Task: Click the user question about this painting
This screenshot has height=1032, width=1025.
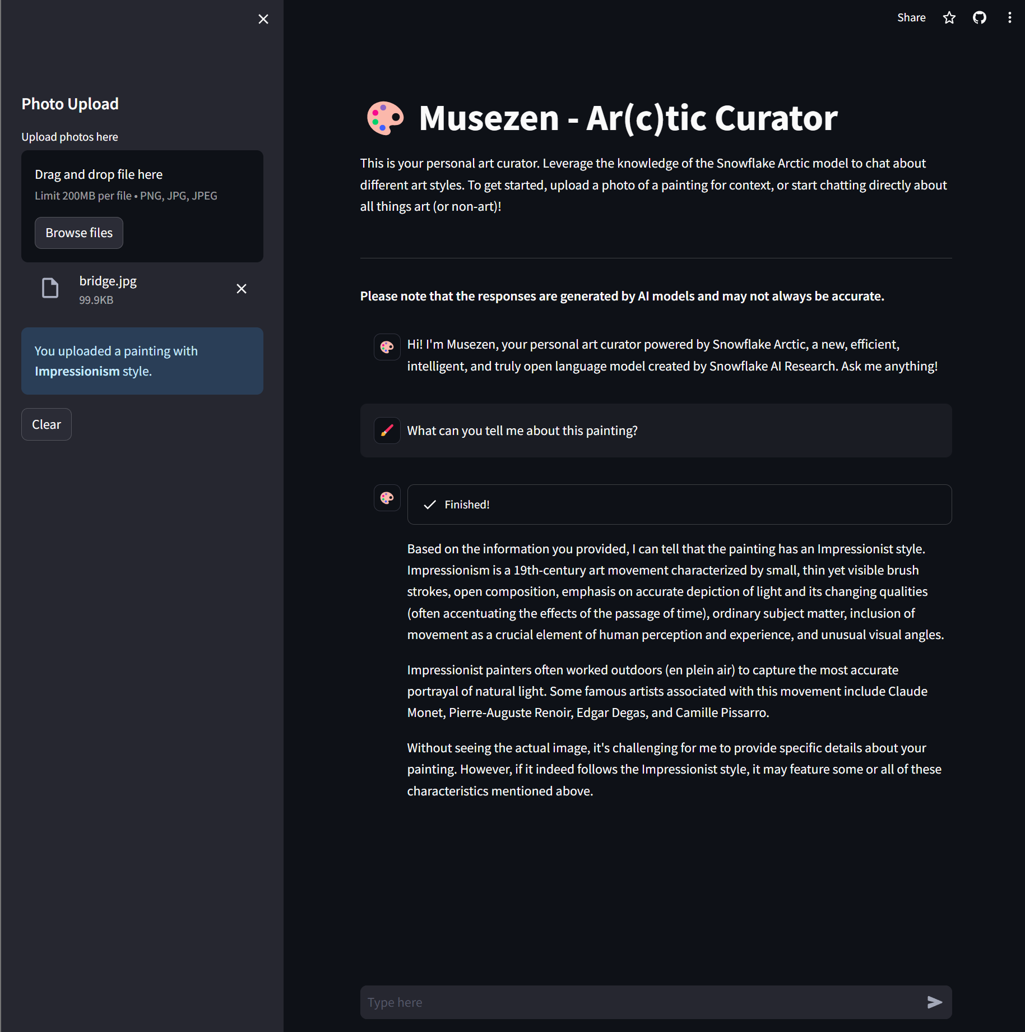Action: tap(522, 431)
